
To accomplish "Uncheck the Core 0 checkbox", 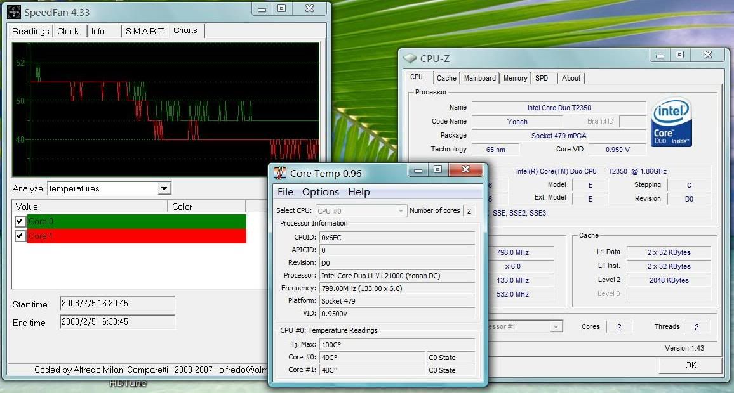I will pos(20,221).
